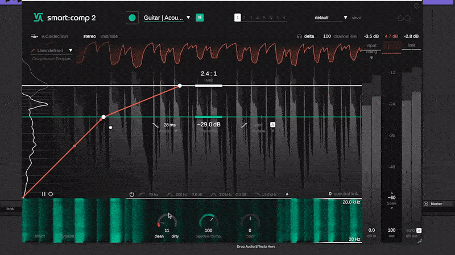Screen dimensions: 455x255
Task: Select state slot 1
Action: pos(237,18)
